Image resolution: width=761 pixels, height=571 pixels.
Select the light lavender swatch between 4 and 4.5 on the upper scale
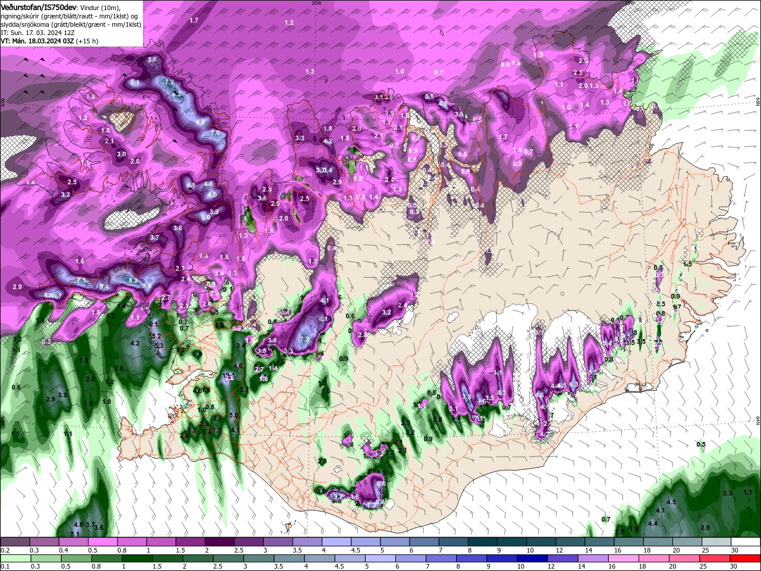pos(337,542)
